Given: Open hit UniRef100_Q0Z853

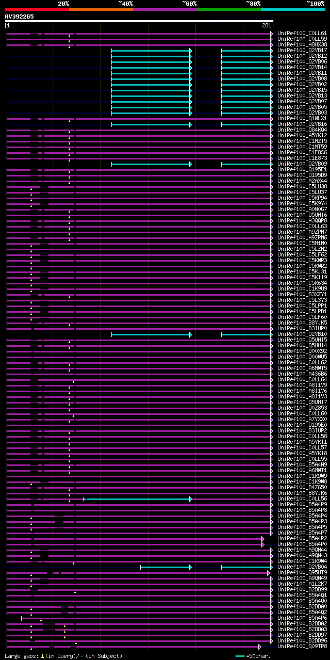Looking at the screenshot, I should 302,408.
